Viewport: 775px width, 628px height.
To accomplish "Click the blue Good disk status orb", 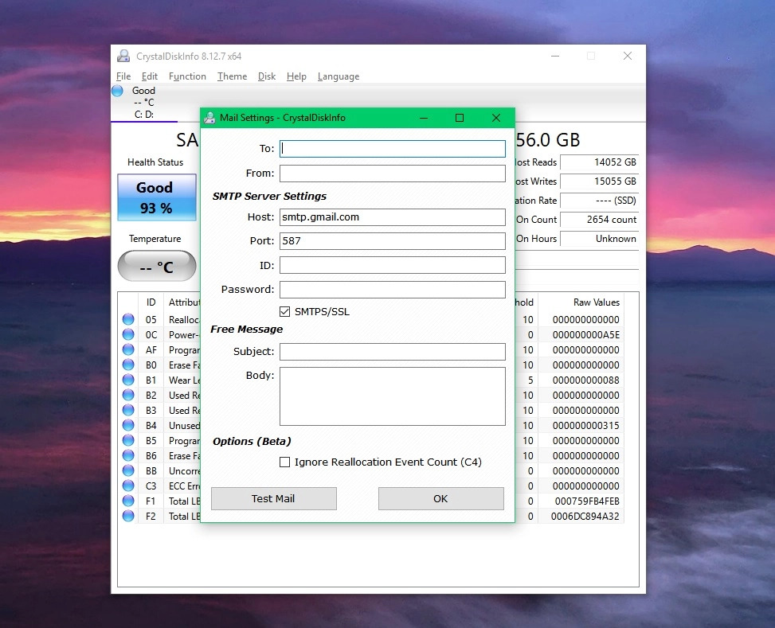I will pyautogui.click(x=117, y=91).
